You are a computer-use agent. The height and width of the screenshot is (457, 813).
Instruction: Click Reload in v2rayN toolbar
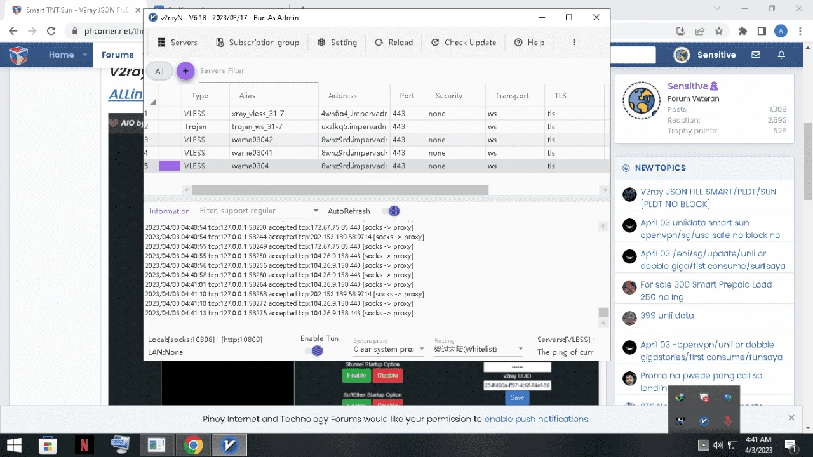pos(394,43)
